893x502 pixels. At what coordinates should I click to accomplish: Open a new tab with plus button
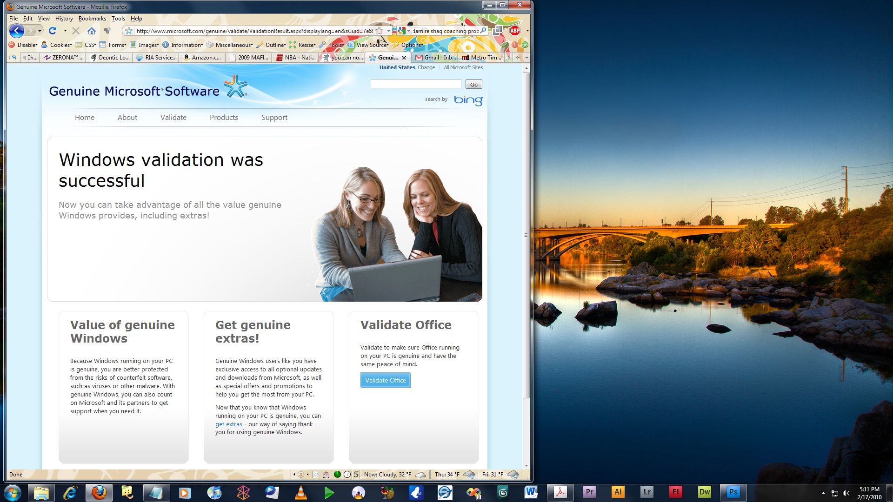pos(517,58)
